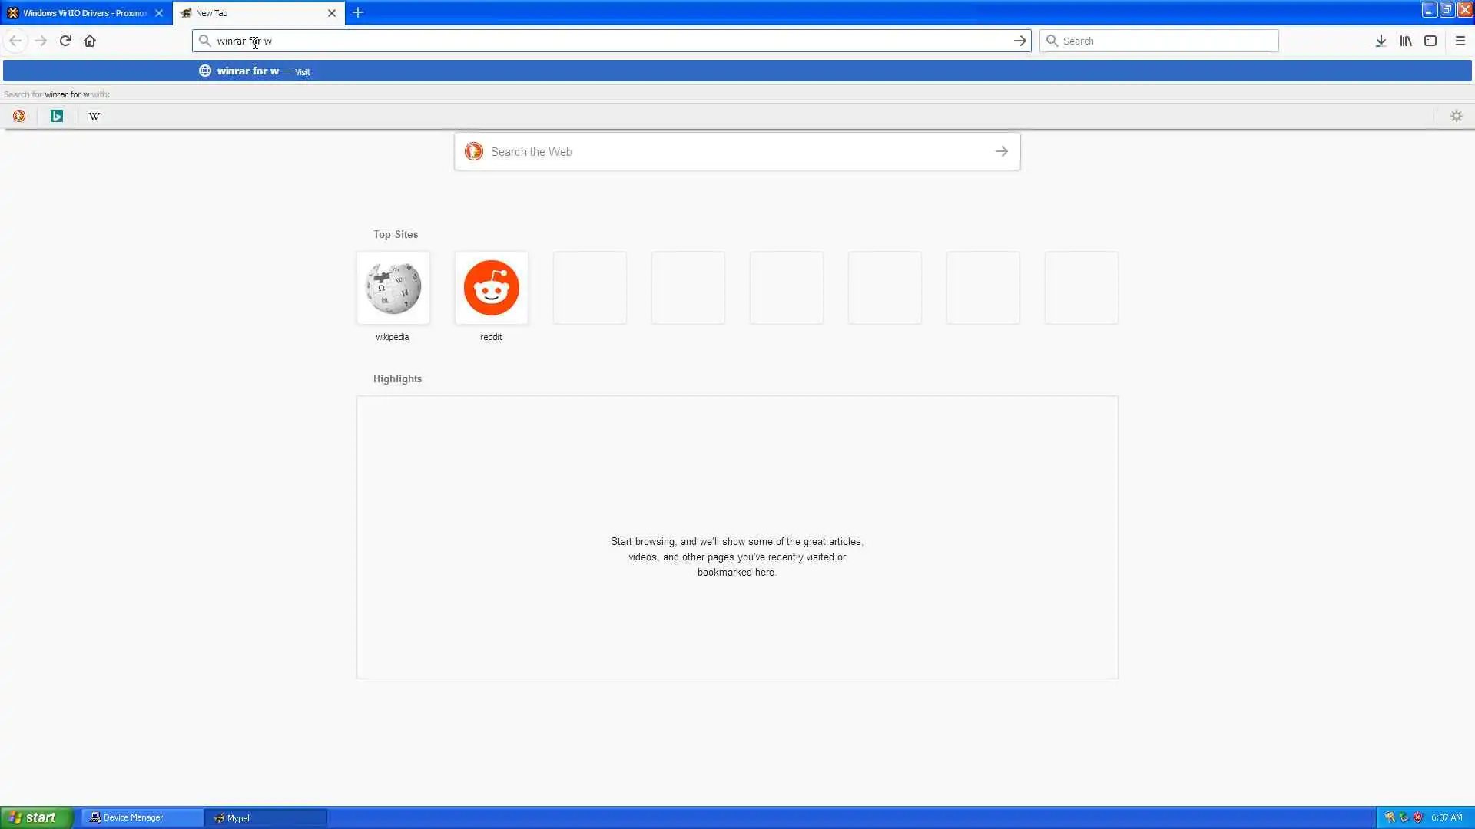1475x829 pixels.
Task: Close the New Tab tab
Action: tap(332, 13)
